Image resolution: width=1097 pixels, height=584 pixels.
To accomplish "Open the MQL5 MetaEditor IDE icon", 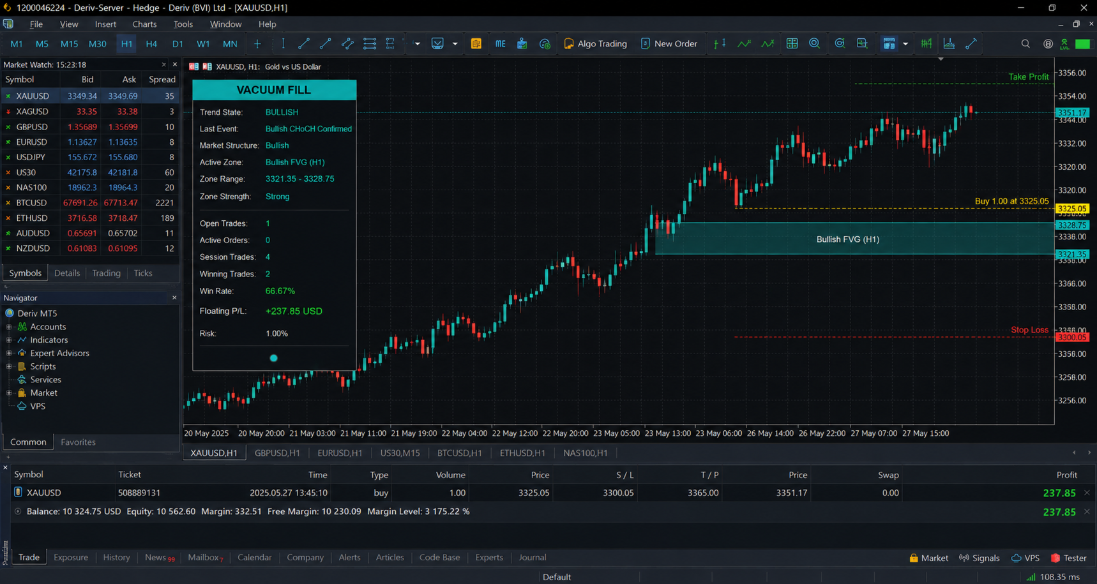I will coord(500,44).
